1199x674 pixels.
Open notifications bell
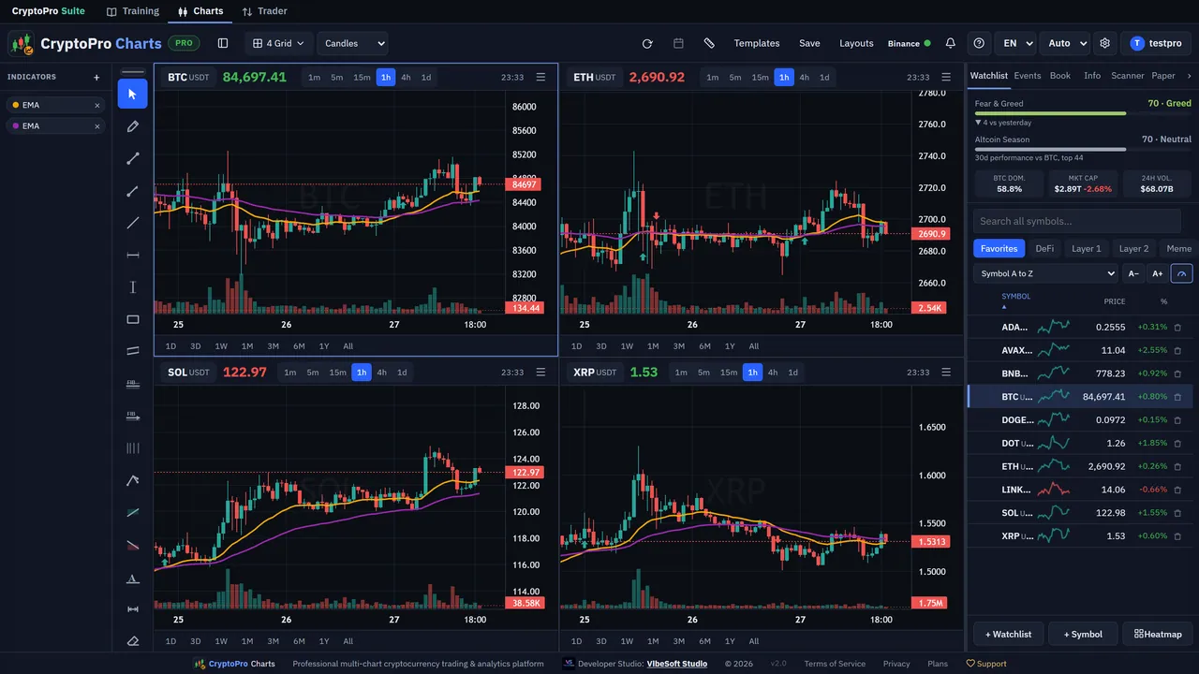click(951, 43)
